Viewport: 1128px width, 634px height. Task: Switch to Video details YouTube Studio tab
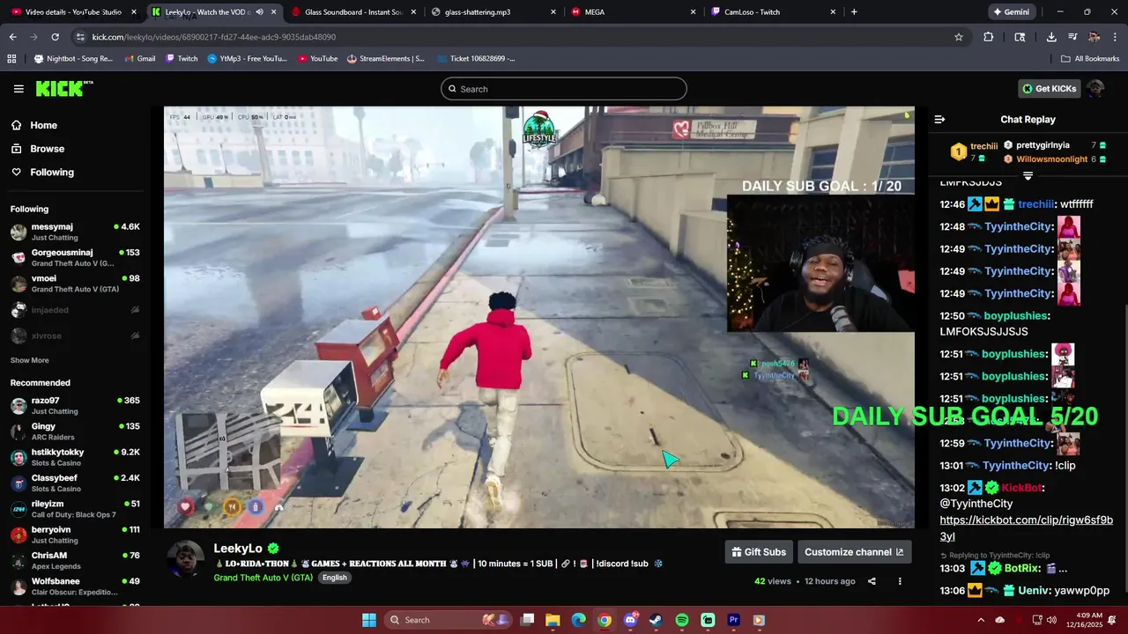click(74, 12)
